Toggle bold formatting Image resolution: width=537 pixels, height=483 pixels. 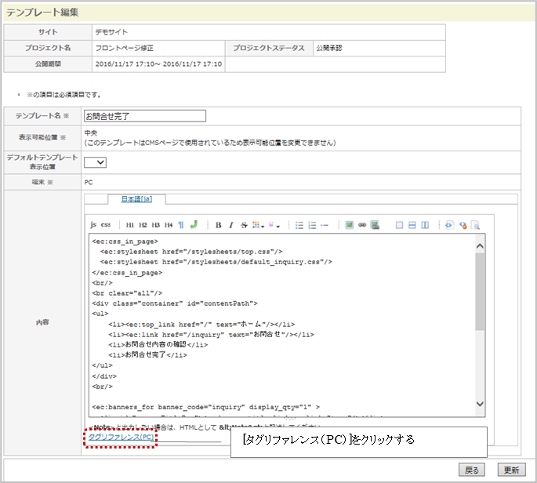click(219, 224)
